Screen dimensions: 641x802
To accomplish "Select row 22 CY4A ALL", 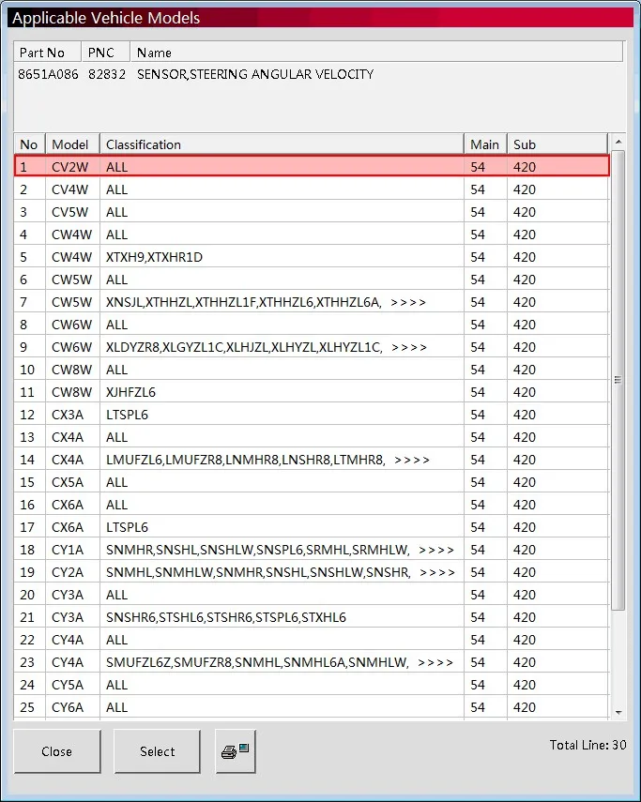I will click(312, 640).
